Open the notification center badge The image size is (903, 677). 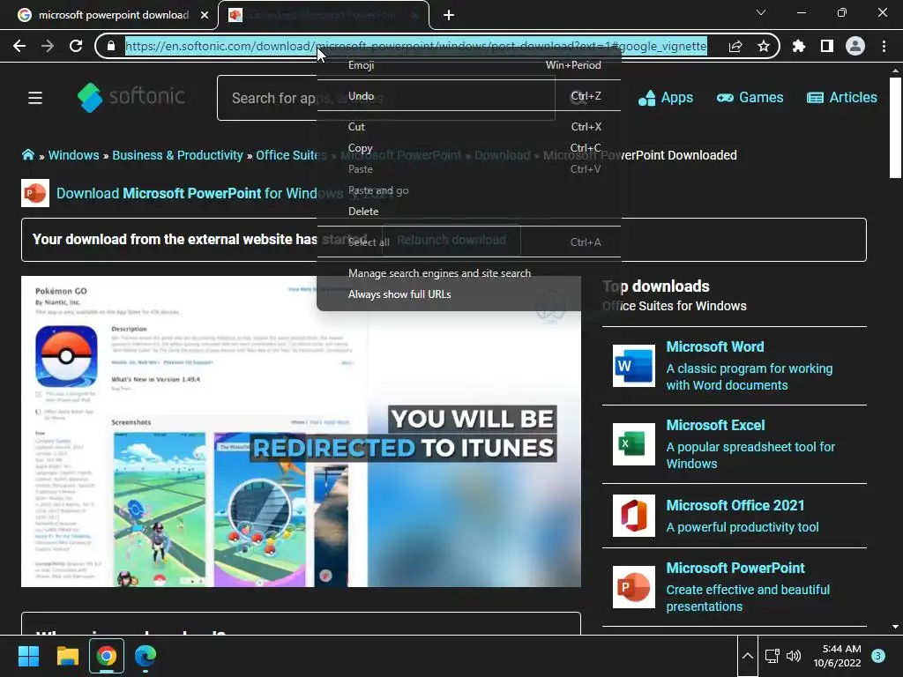tap(878, 656)
